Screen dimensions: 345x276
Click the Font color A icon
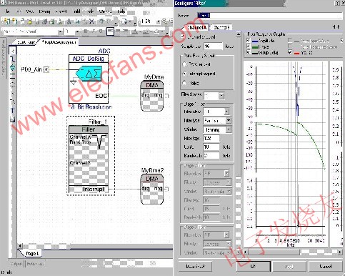(135, 31)
